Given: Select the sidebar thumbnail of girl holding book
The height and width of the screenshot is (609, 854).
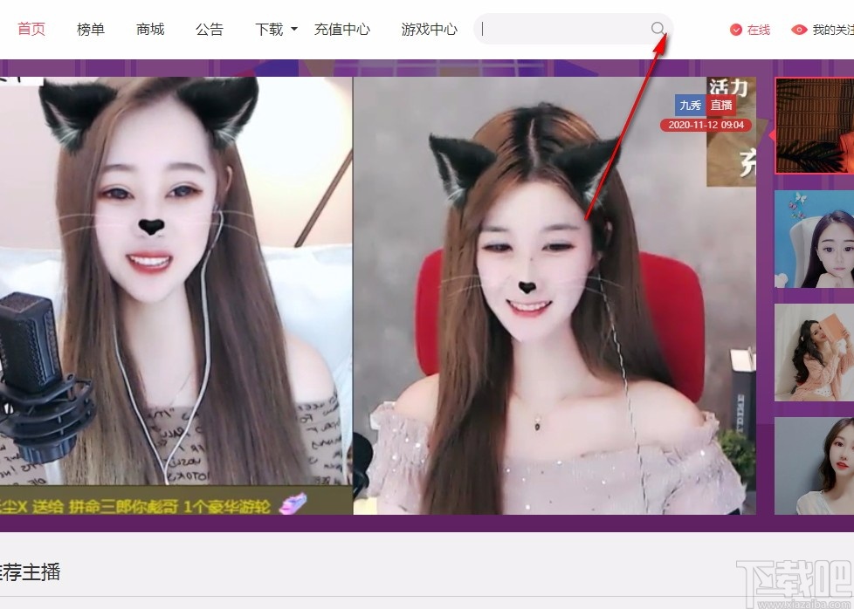Looking at the screenshot, I should (814, 352).
